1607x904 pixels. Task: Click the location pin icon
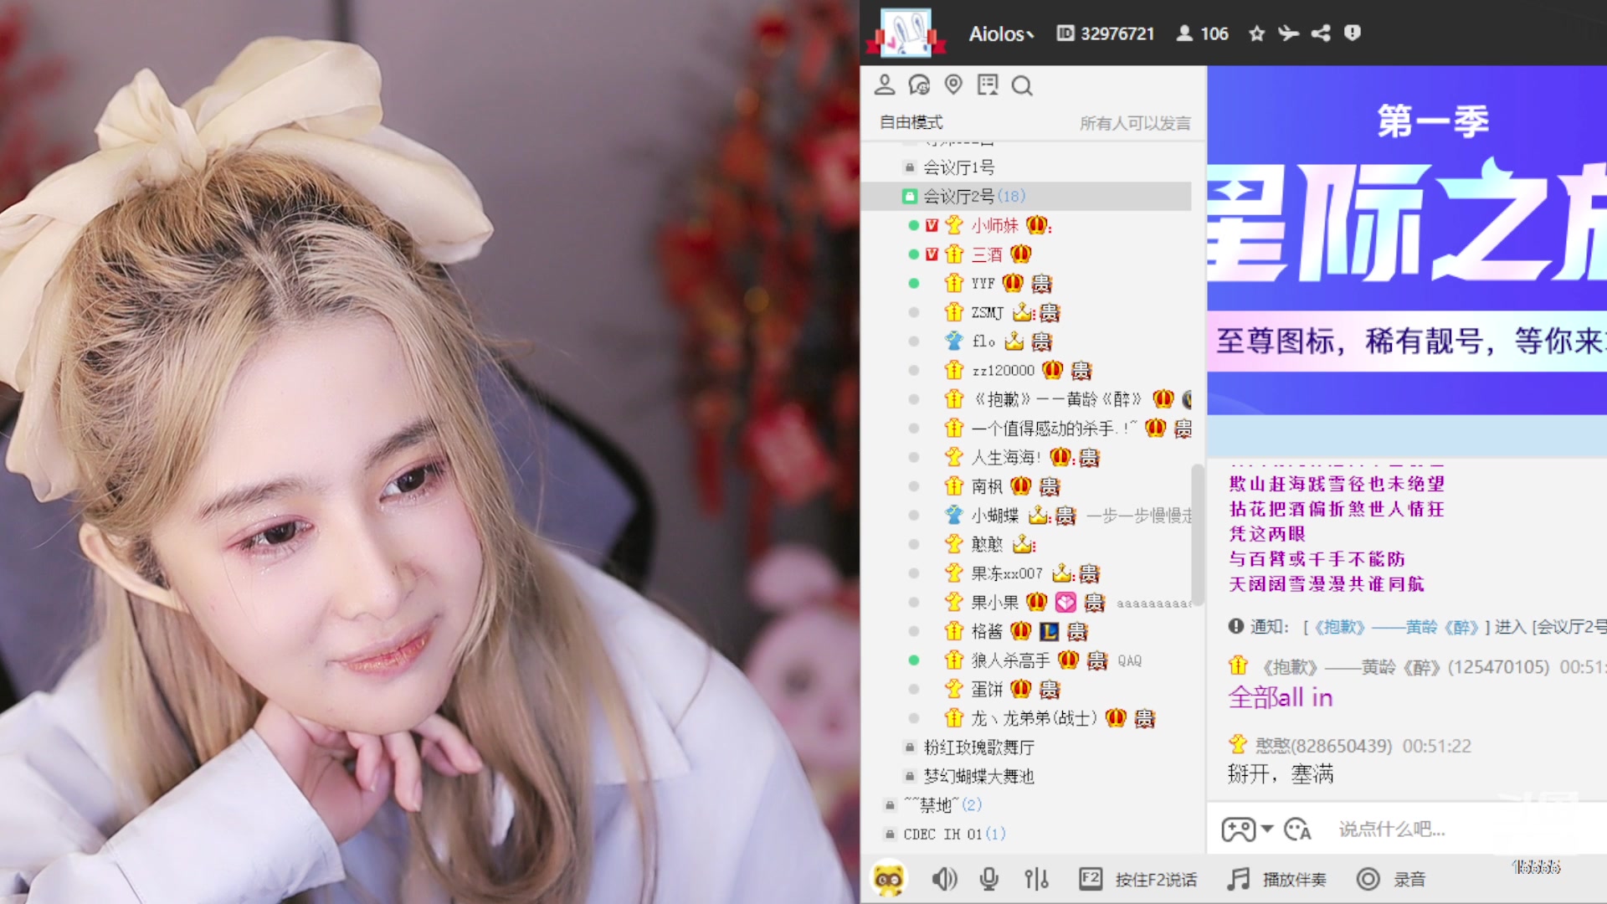953,85
